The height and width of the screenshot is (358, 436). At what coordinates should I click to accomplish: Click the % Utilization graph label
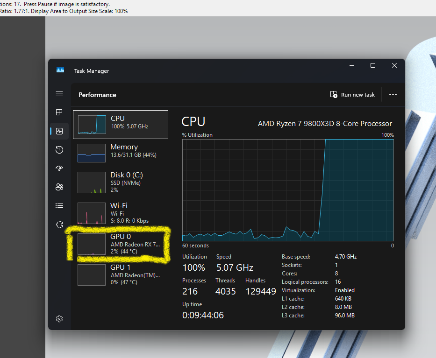(197, 135)
